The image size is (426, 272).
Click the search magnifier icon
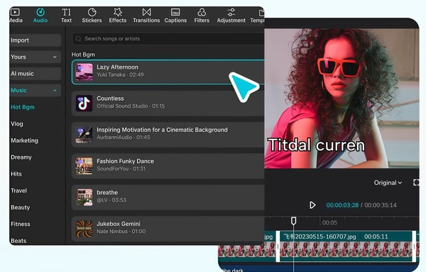(78, 39)
